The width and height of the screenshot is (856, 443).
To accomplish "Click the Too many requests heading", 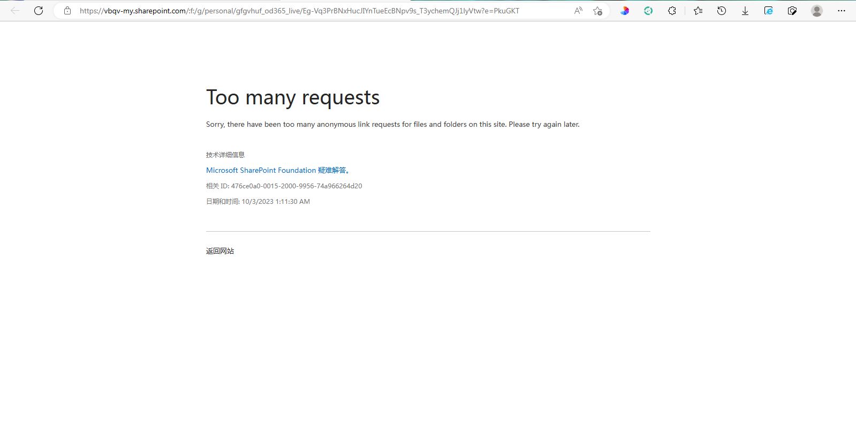I will click(293, 98).
